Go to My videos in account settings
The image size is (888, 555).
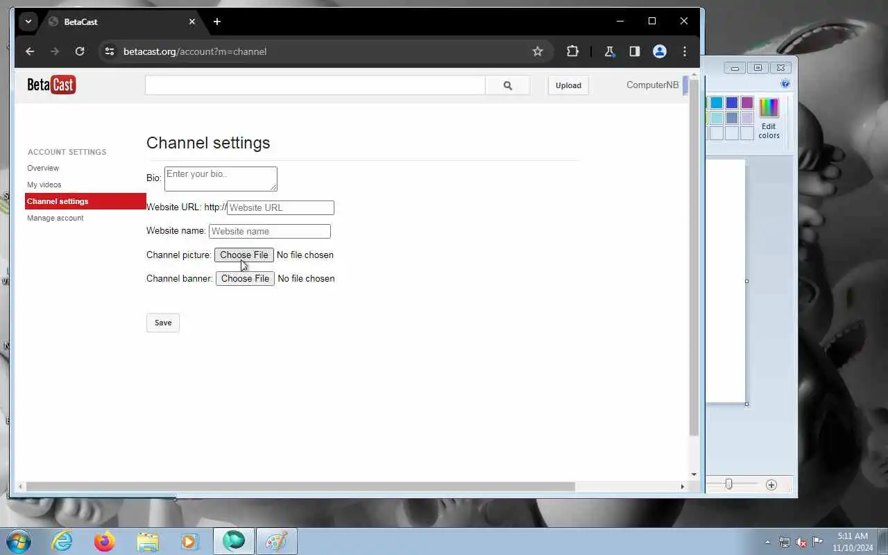(44, 185)
